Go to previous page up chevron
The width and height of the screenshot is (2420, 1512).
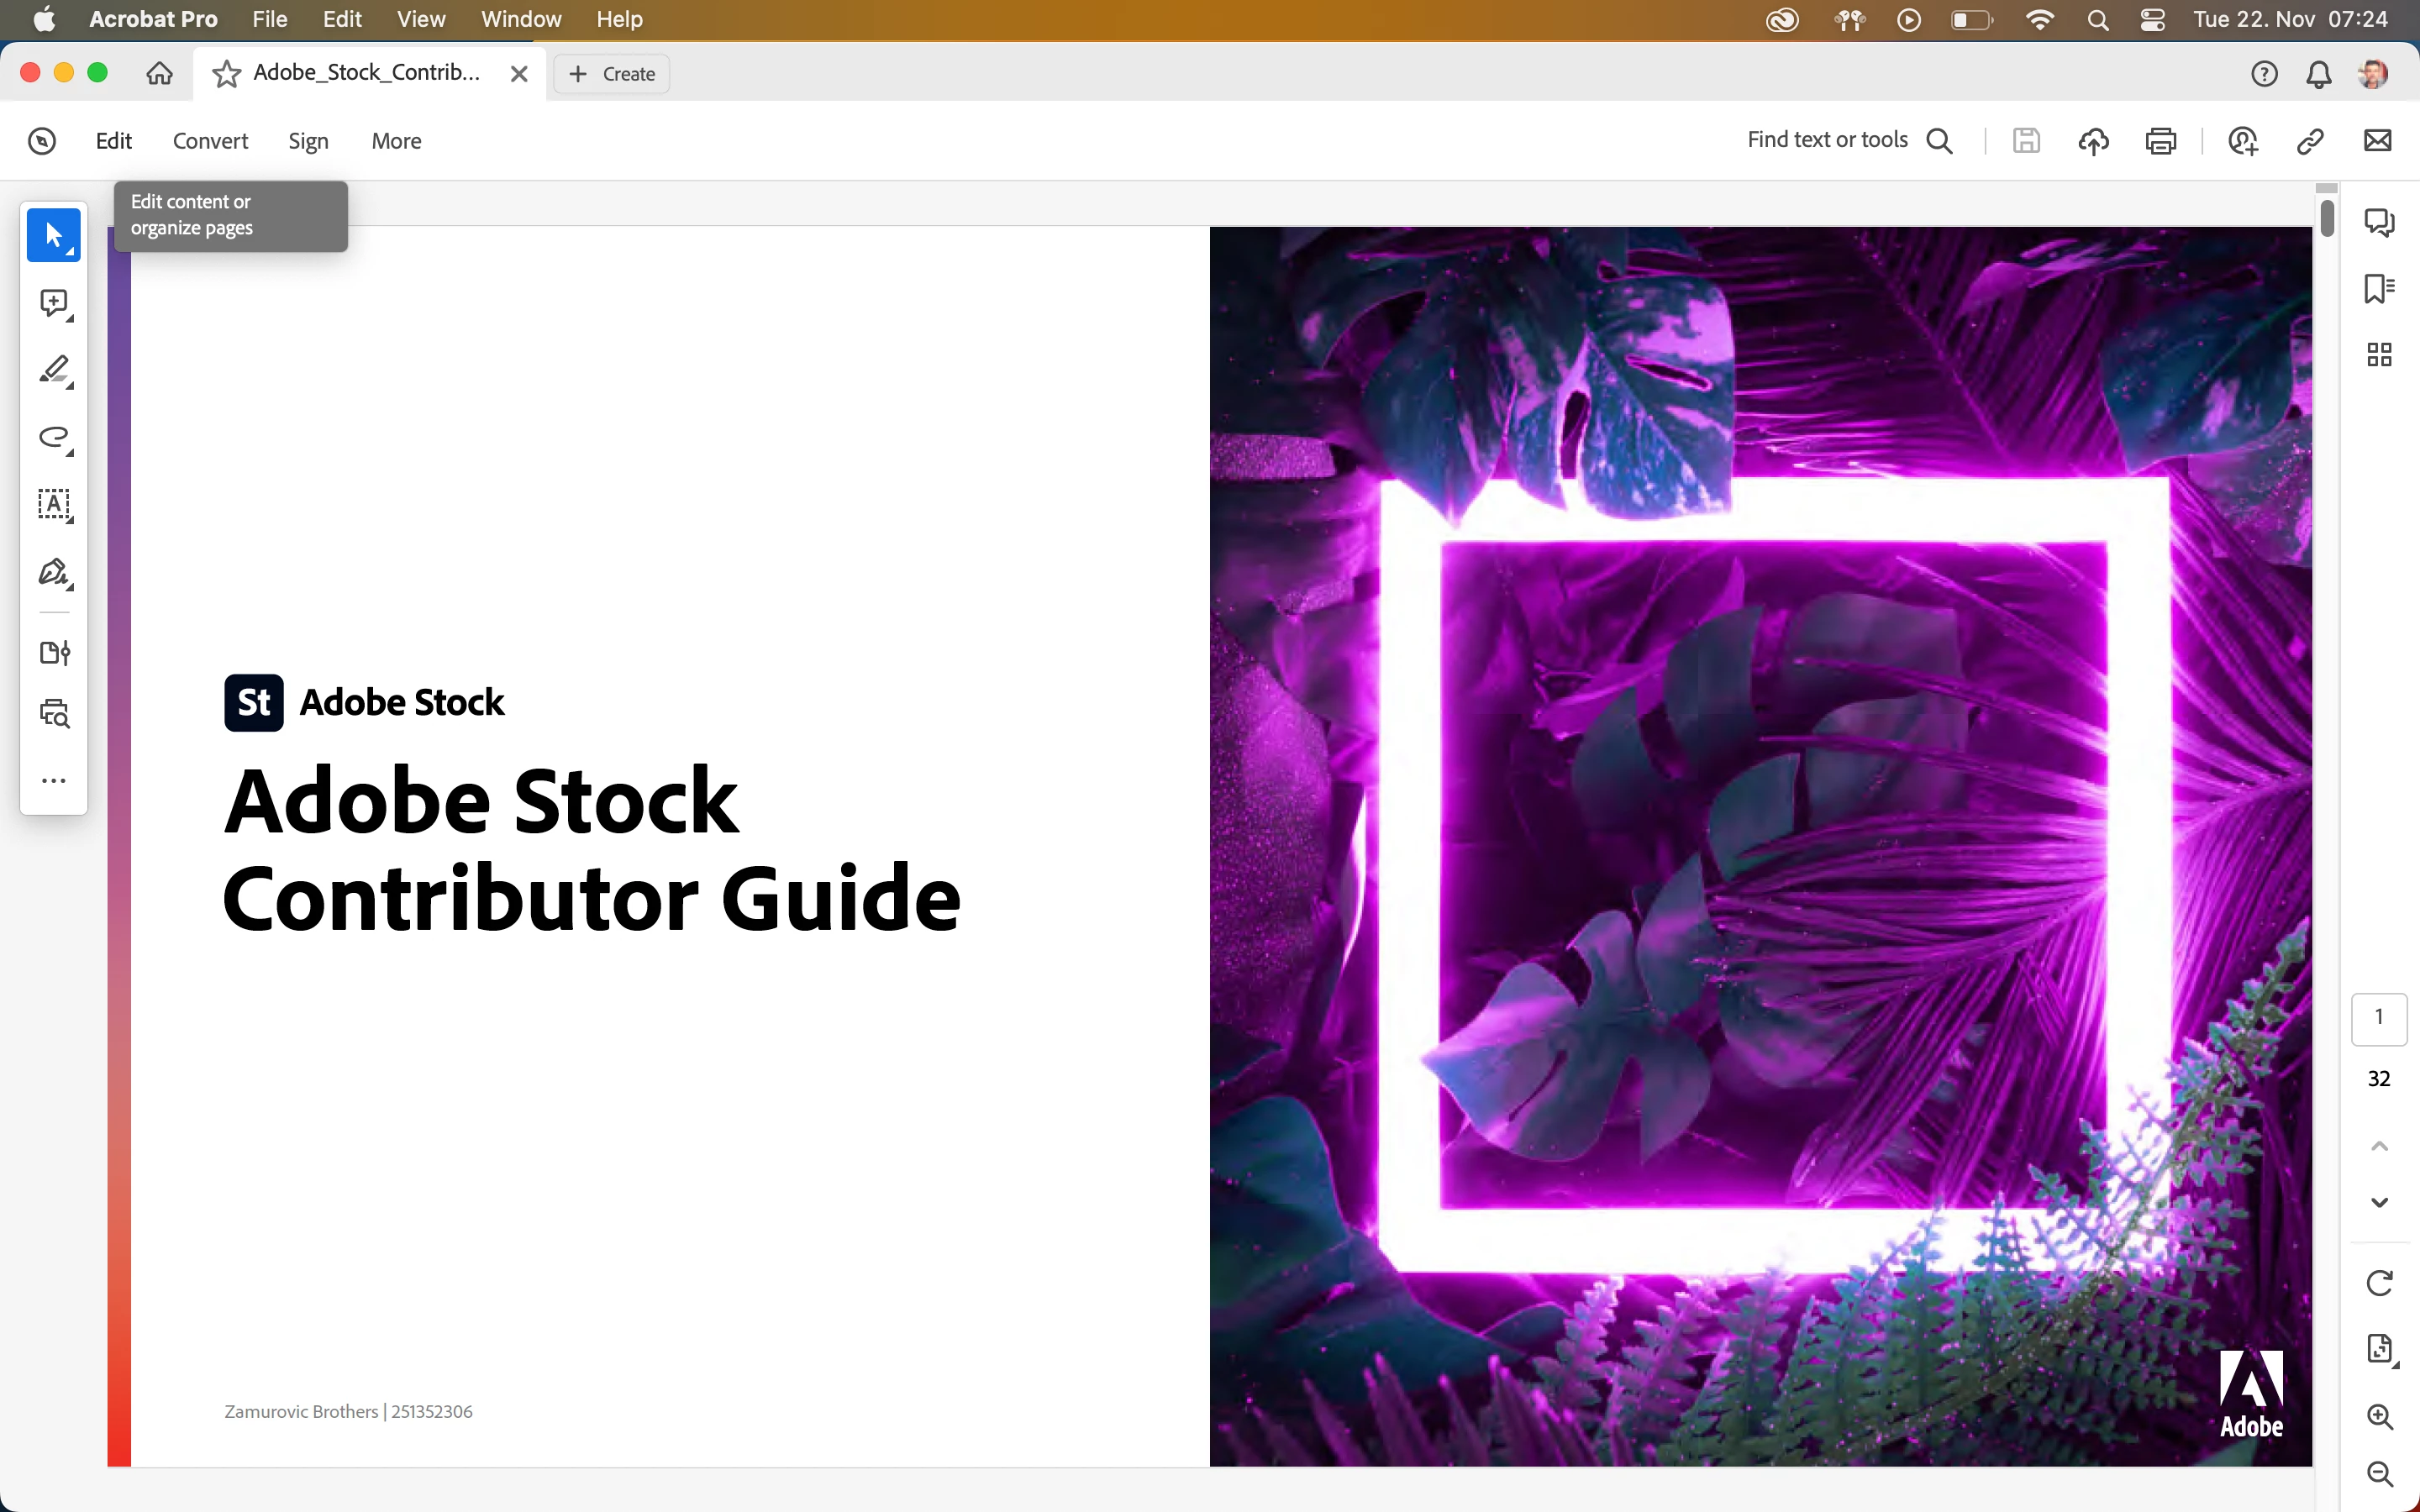coord(2379,1146)
